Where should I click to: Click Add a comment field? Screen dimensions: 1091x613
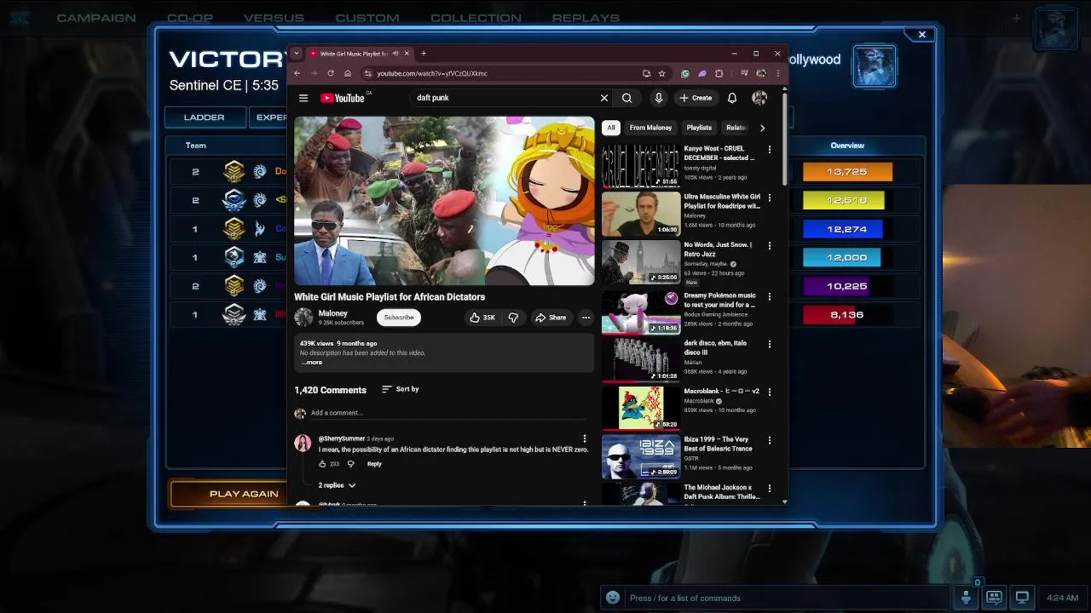pyautogui.click(x=449, y=414)
